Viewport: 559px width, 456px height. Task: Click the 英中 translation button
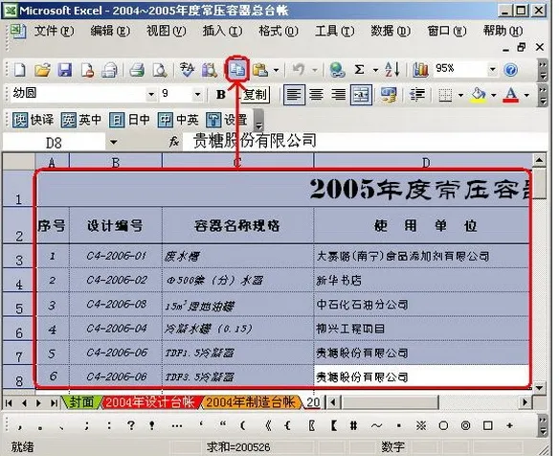click(81, 120)
